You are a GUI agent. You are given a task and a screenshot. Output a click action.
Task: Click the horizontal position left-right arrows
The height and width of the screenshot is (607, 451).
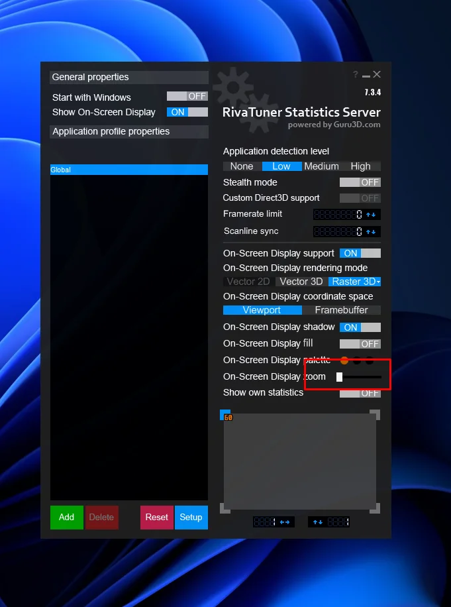tap(285, 522)
